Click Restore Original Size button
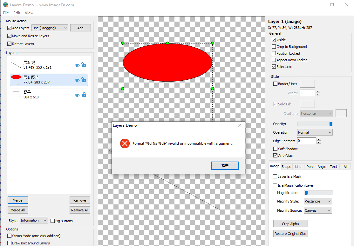354x246 pixels. pyautogui.click(x=290, y=234)
